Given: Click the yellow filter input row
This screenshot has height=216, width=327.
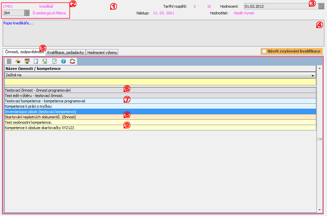Looking at the screenshot, I should 160,82.
